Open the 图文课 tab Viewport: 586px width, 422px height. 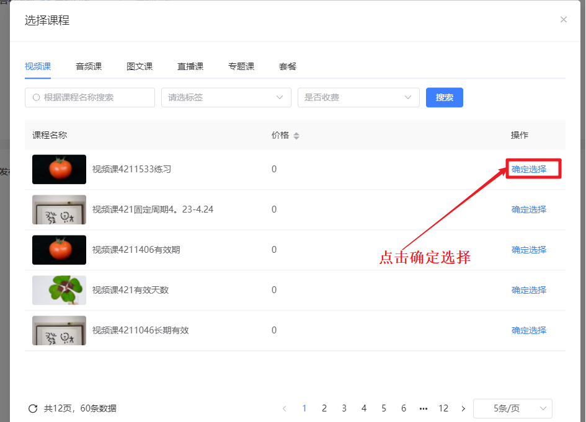click(140, 66)
